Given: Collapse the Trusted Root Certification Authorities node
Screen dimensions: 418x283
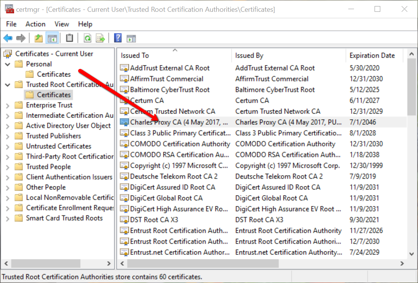Looking at the screenshot, I should [8, 85].
